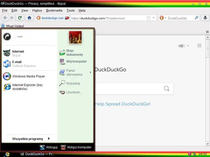Open Panel sterowania

click(75, 72)
